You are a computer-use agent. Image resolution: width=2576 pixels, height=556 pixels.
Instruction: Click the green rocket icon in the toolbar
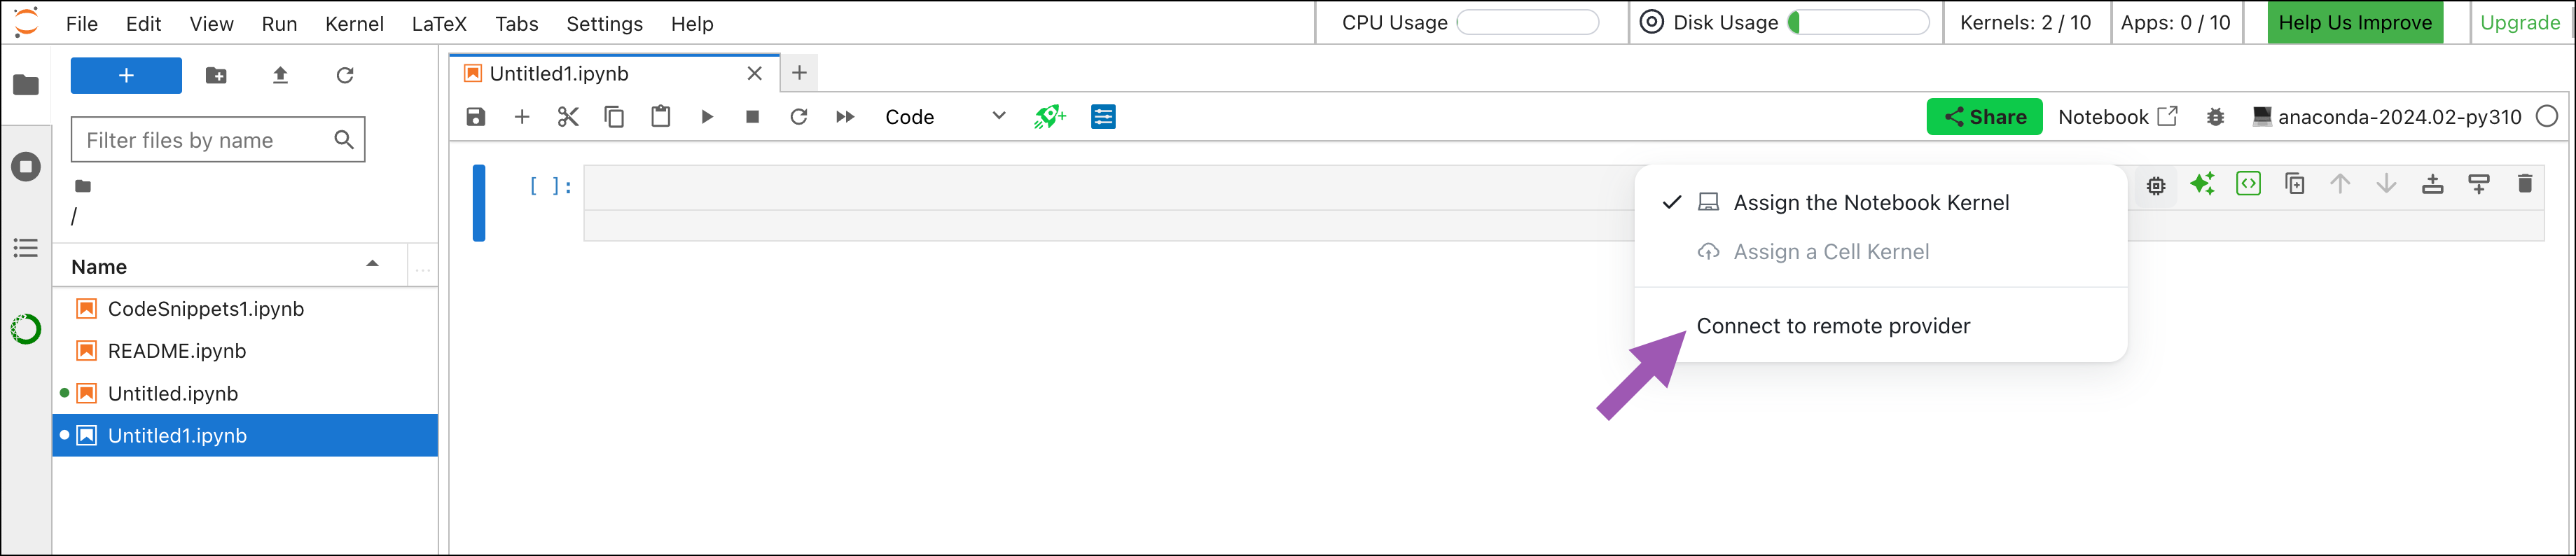tap(1049, 117)
